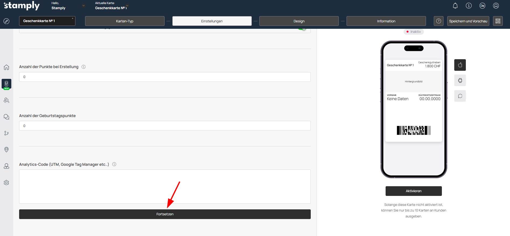510x236 pixels.
Task: Click the Aktivieren button
Action: [x=413, y=191]
